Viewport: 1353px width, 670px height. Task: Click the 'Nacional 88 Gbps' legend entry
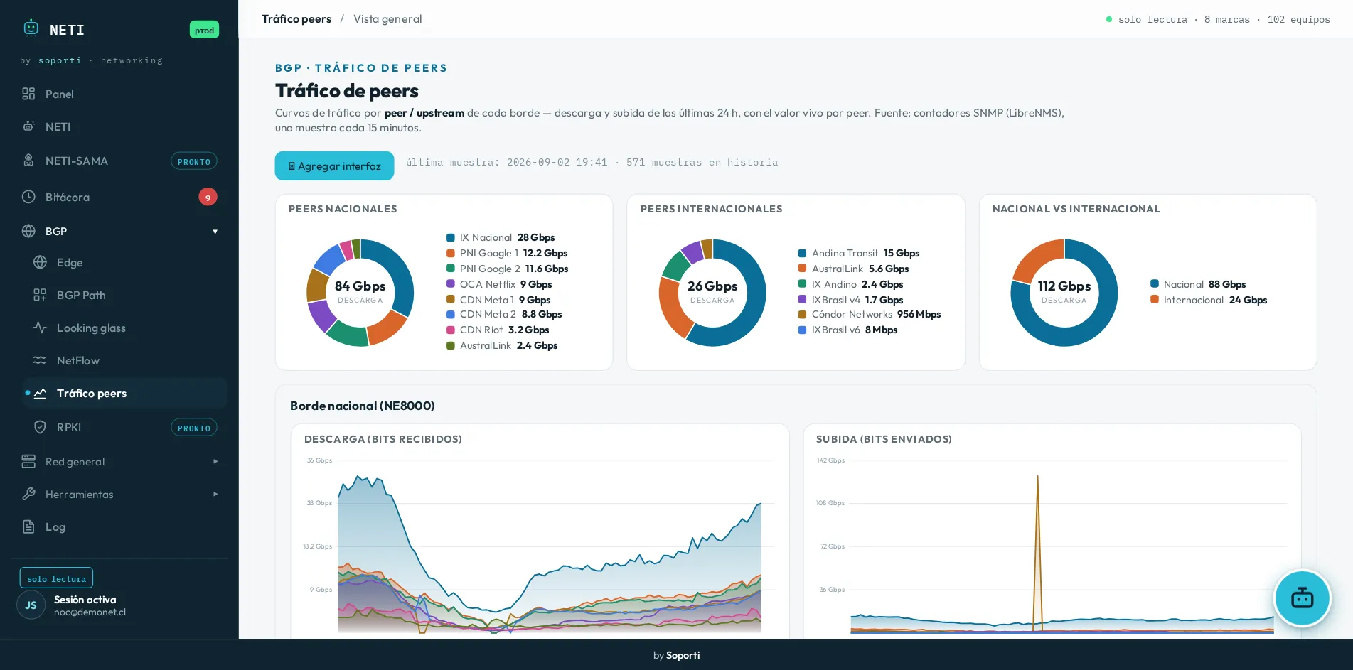(x=1198, y=284)
